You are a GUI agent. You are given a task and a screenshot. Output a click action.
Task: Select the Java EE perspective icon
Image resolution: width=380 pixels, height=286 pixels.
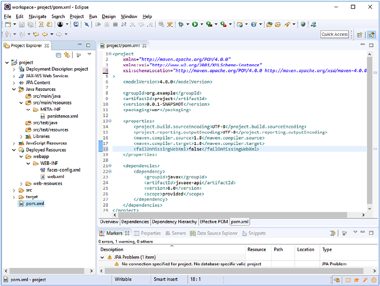371,35
